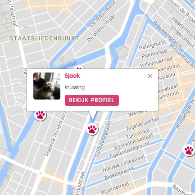
Task: Select paw marker partly hidden behind popup
Action: (79, 68)
